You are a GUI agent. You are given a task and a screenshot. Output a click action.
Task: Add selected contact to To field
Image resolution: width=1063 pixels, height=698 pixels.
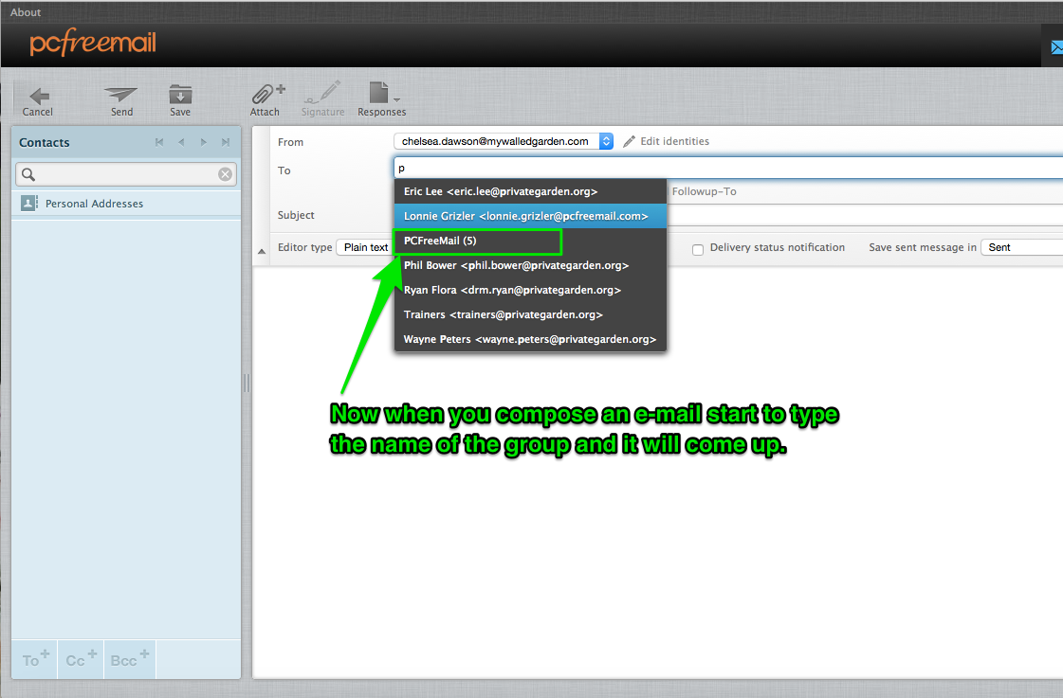pyautogui.click(x=35, y=659)
